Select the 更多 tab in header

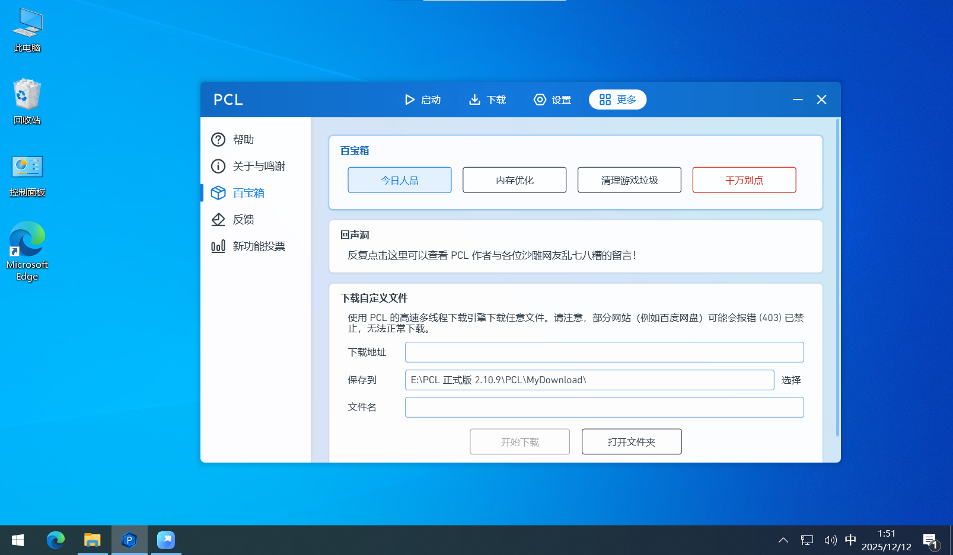coord(617,100)
